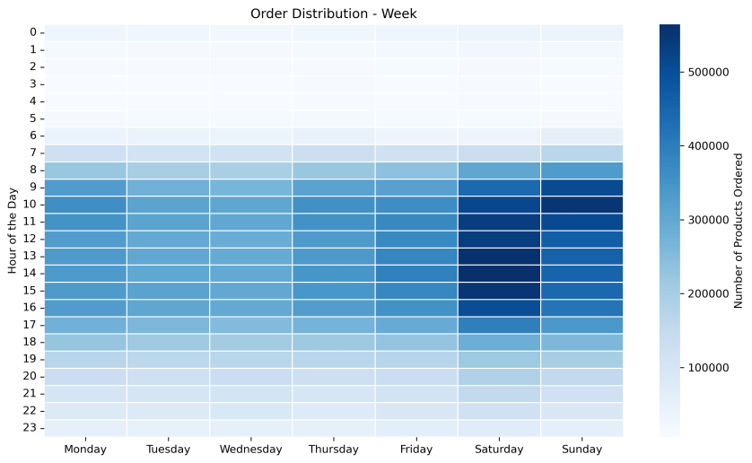Click the Wednesday hour 0 cell
The height and width of the screenshot is (463, 752).
(x=251, y=32)
